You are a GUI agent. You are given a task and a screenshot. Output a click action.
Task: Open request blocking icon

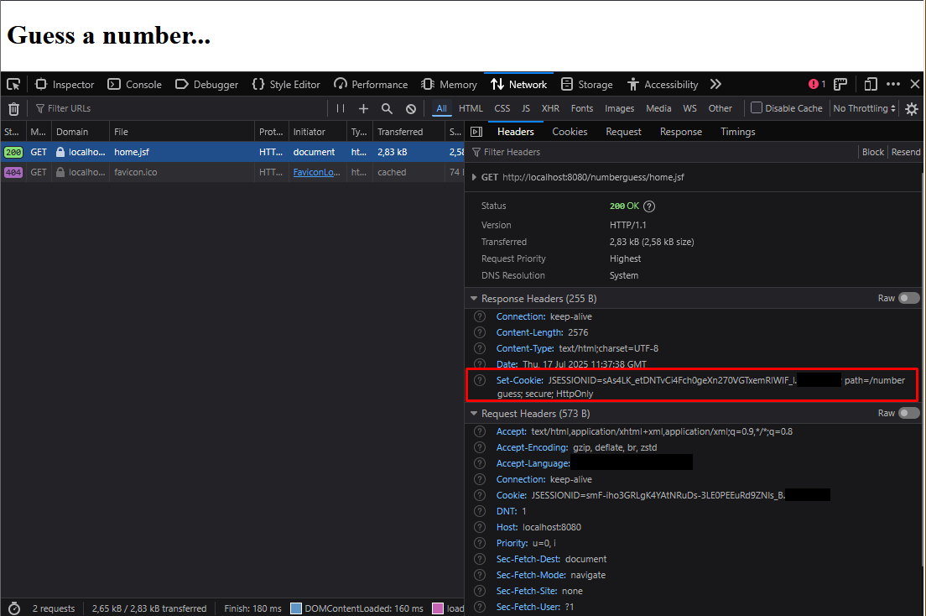pos(411,108)
